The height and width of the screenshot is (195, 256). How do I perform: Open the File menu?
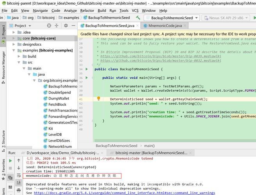click(4, 11)
